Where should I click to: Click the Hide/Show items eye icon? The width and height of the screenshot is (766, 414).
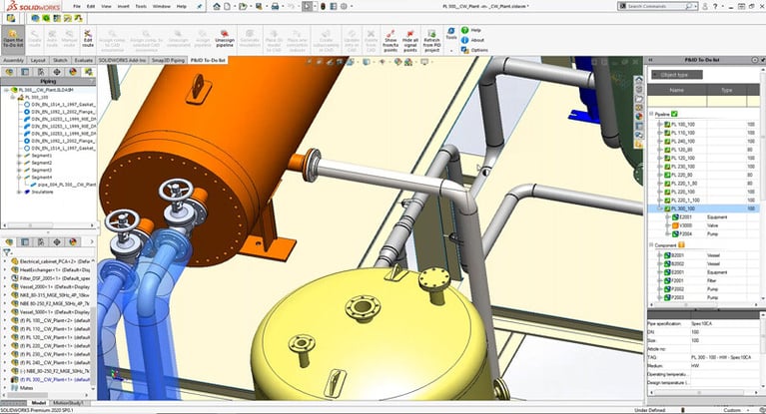pos(383,62)
